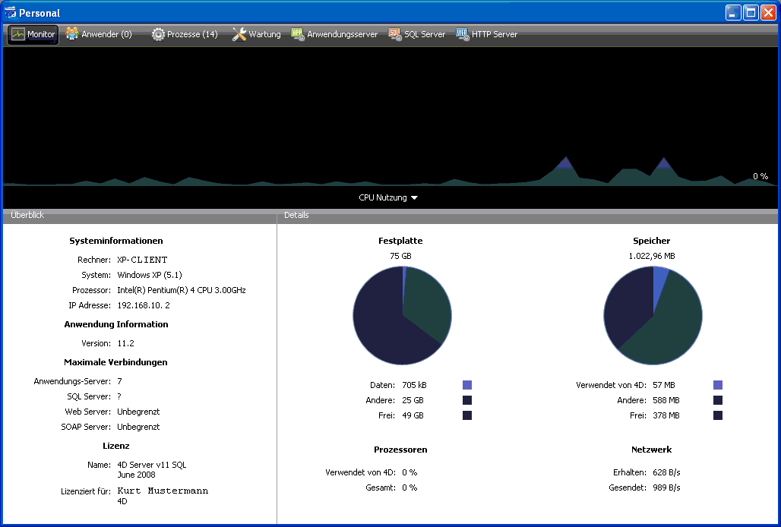Screen dimensions: 781x527
Task: Click the application icon in the title bar
Action: click(10, 13)
